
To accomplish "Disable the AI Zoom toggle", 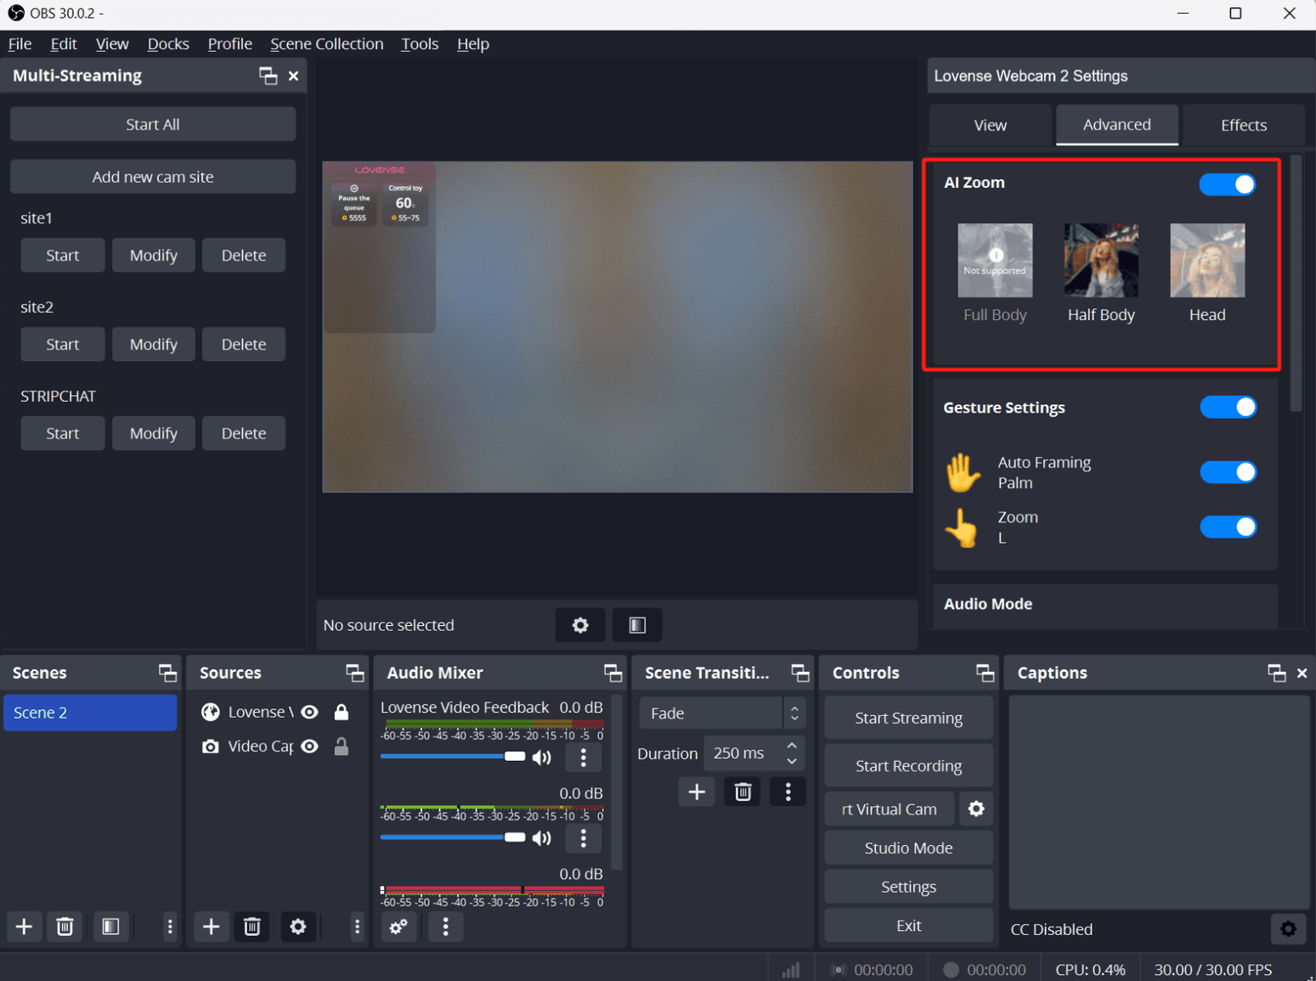I will click(x=1227, y=184).
